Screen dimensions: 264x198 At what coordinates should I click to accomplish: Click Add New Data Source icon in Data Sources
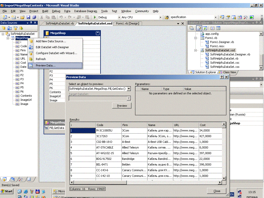coord(4,28)
